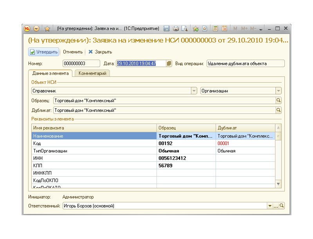Open the 1C main menu round arrow button
The height and width of the screenshot is (239, 313).
click(36, 28)
